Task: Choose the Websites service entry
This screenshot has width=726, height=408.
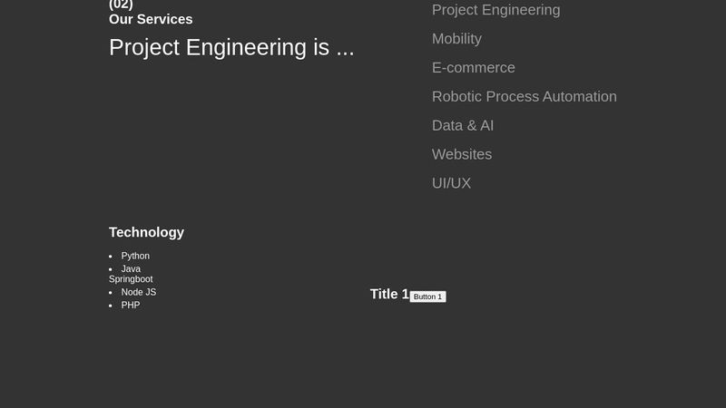Action: click(x=462, y=155)
